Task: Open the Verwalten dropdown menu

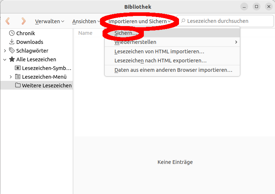Action: pyautogui.click(x=49, y=21)
